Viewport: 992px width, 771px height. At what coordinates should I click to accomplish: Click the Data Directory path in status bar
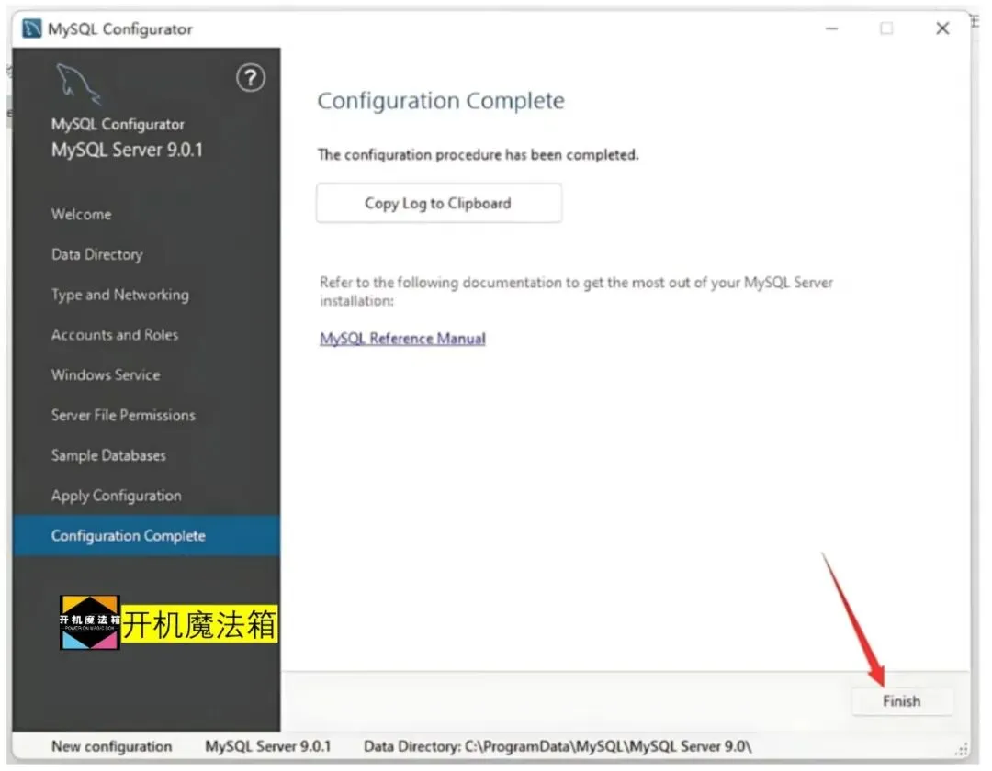point(558,746)
